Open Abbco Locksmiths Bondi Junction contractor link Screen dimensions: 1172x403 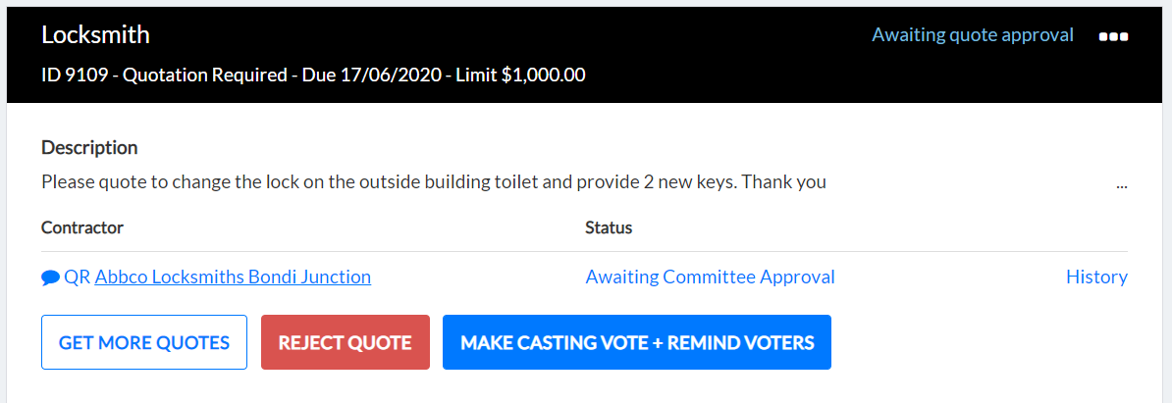(x=233, y=277)
